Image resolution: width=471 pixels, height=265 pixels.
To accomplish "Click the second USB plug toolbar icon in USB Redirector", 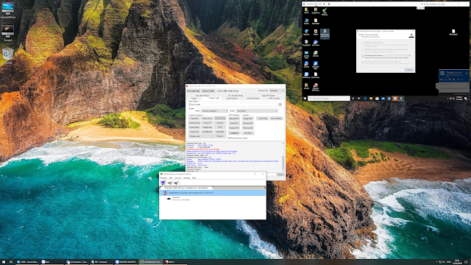I will pyautogui.click(x=176, y=183).
